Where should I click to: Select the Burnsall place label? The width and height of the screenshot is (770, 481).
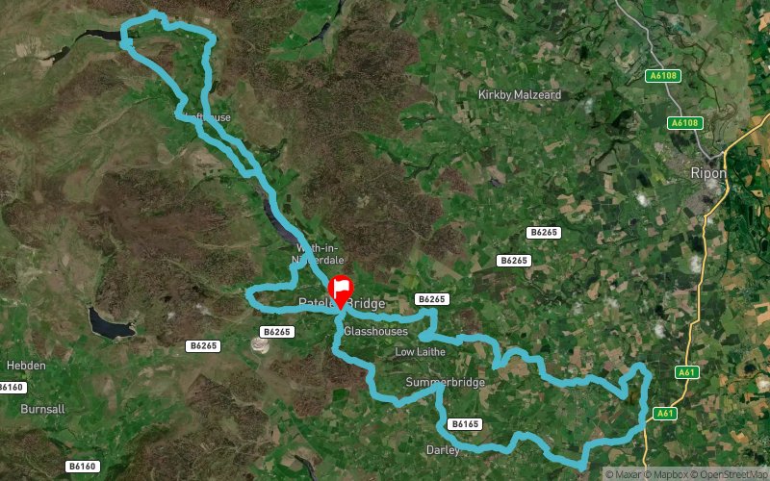pyautogui.click(x=42, y=409)
